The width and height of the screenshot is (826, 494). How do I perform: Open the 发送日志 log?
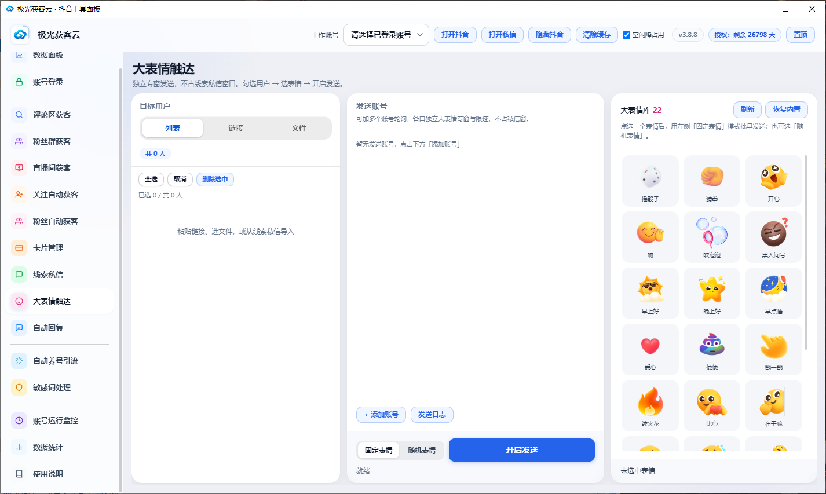(432, 415)
